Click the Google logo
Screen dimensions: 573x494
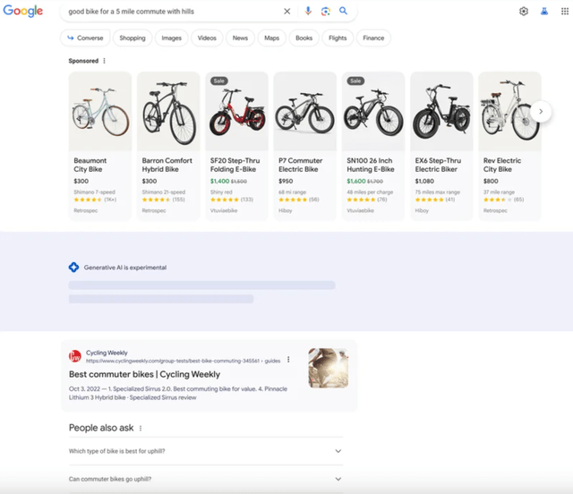click(23, 11)
